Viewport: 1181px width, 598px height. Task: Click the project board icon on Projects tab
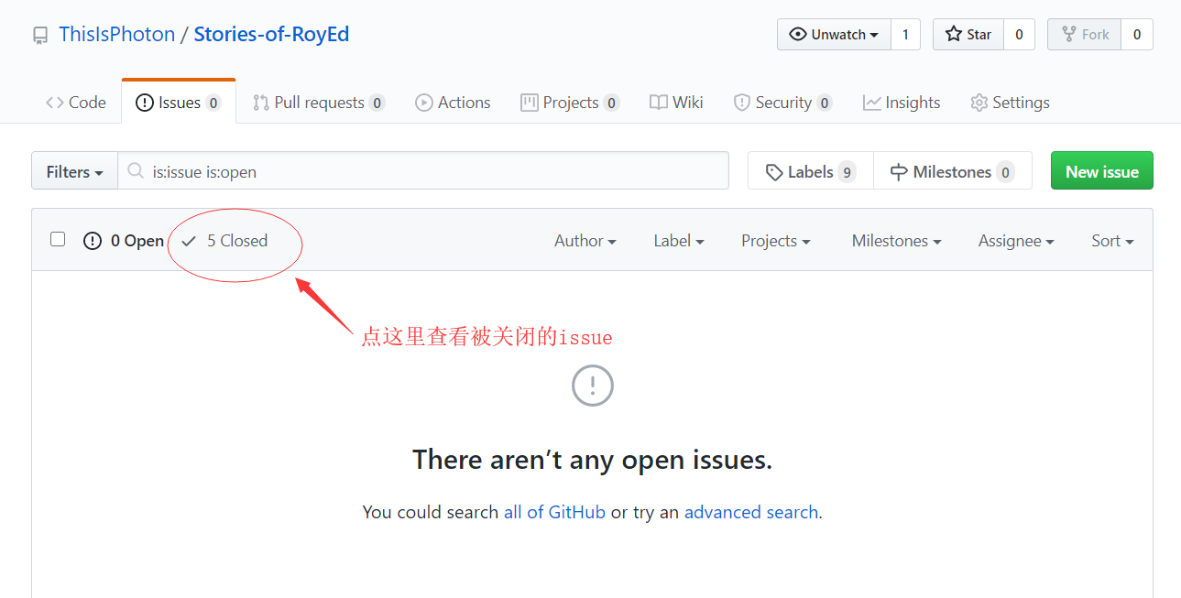(x=529, y=103)
